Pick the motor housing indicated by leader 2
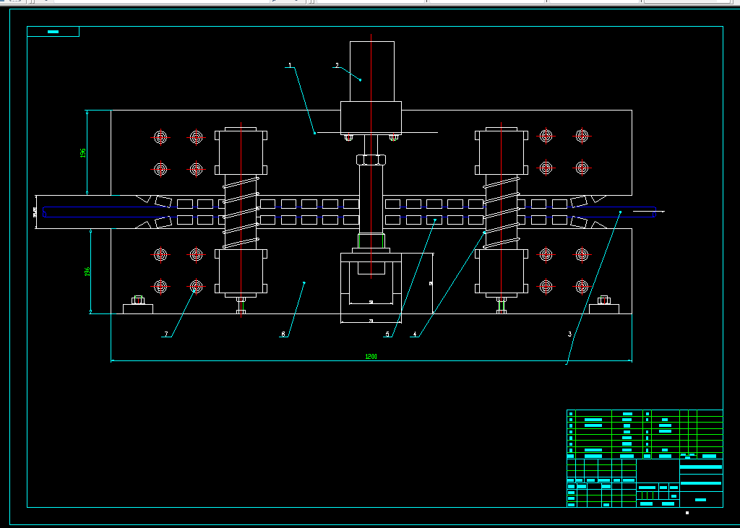The image size is (740, 528). click(372, 72)
